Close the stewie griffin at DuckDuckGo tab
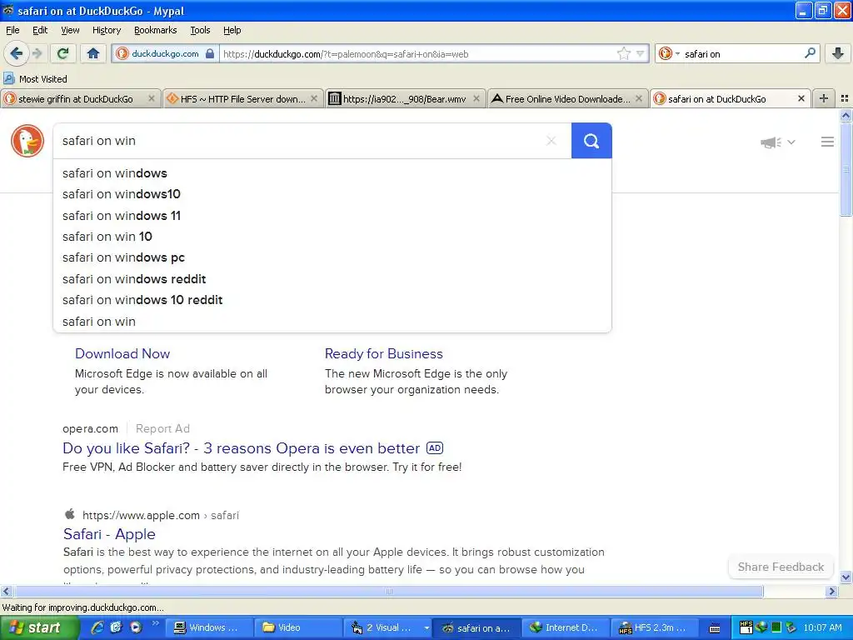 pyautogui.click(x=152, y=98)
